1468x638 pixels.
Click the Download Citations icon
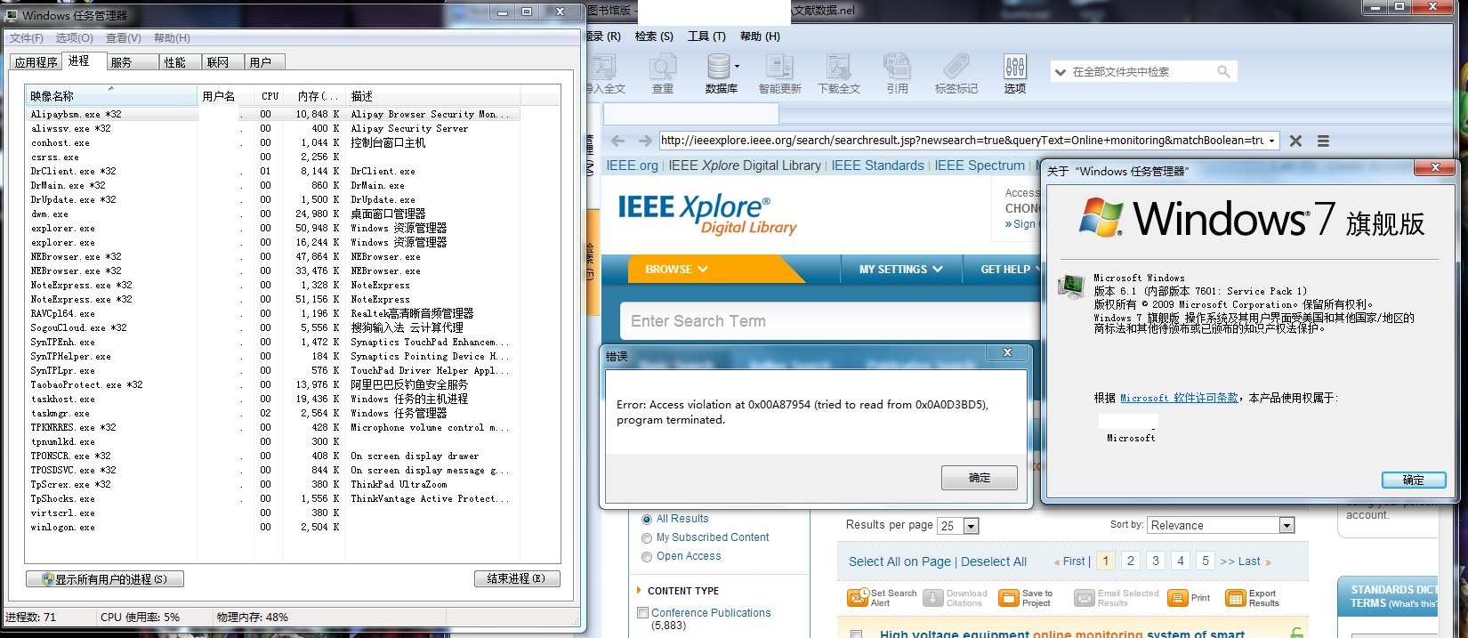(932, 598)
